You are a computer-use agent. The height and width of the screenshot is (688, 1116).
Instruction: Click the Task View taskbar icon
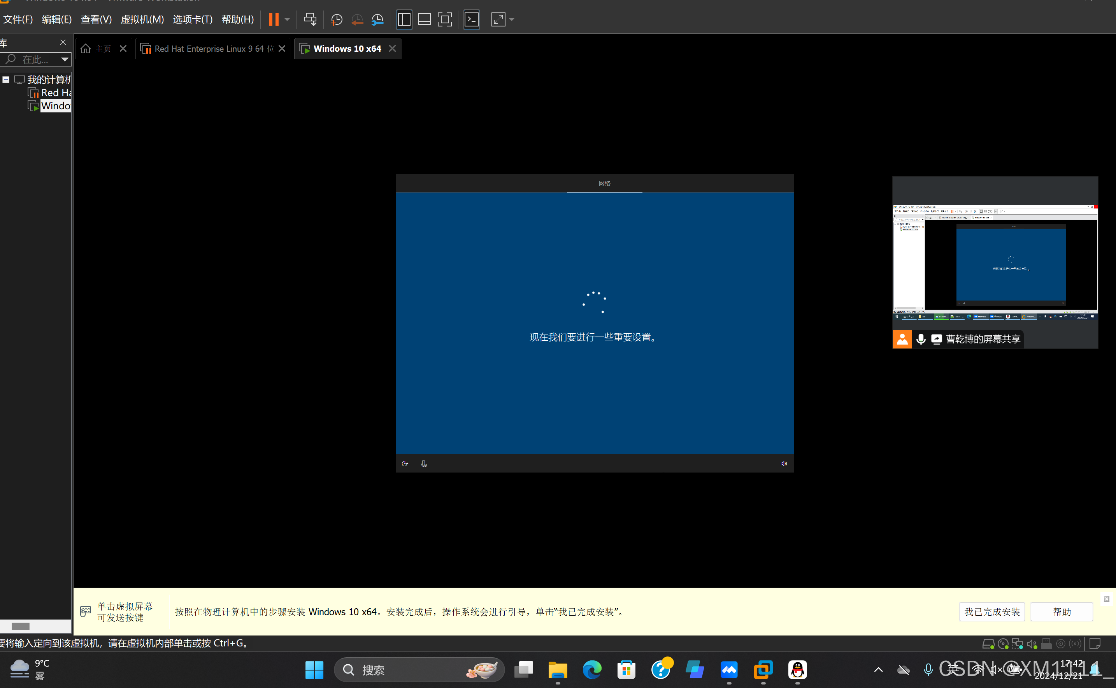coord(523,670)
